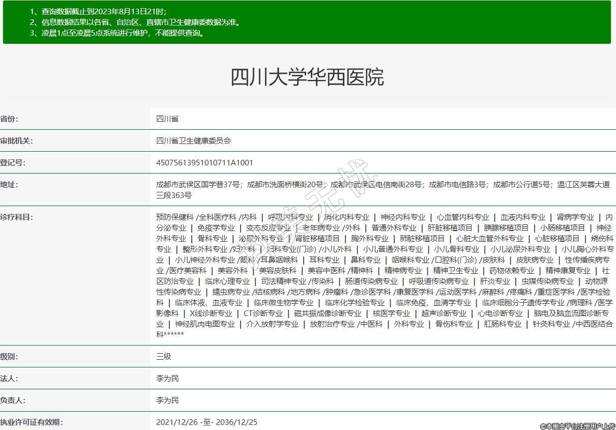Click the hospital title 四川大学华西医院
Viewport: 616px width, 430px height.
[307, 77]
